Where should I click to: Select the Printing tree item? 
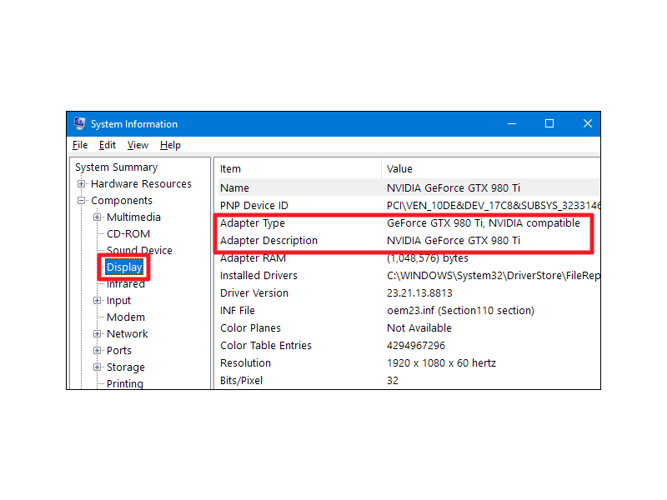124,383
